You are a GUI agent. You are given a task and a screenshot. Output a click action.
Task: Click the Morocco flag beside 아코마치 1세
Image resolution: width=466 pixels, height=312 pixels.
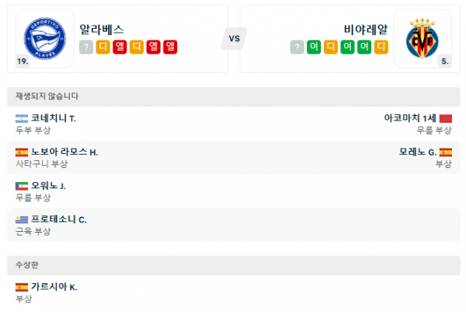click(x=446, y=118)
